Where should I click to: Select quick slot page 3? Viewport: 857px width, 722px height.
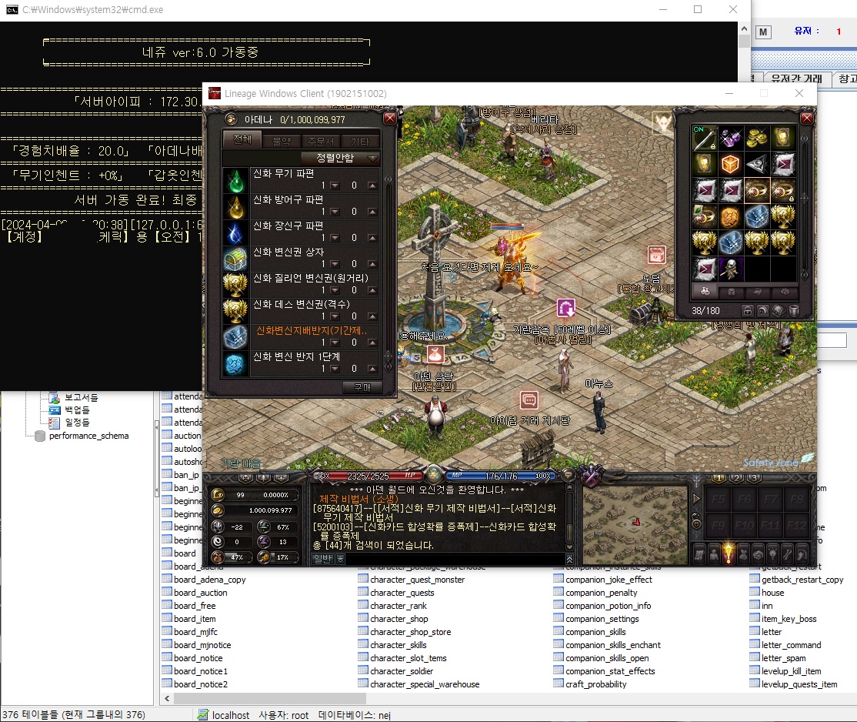[755, 478]
